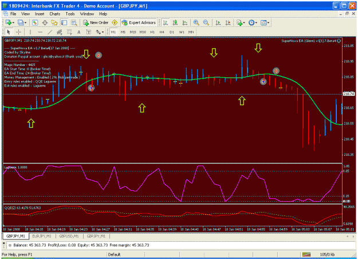358x259 pixels.
Task: Open the View menu
Action: (26, 14)
